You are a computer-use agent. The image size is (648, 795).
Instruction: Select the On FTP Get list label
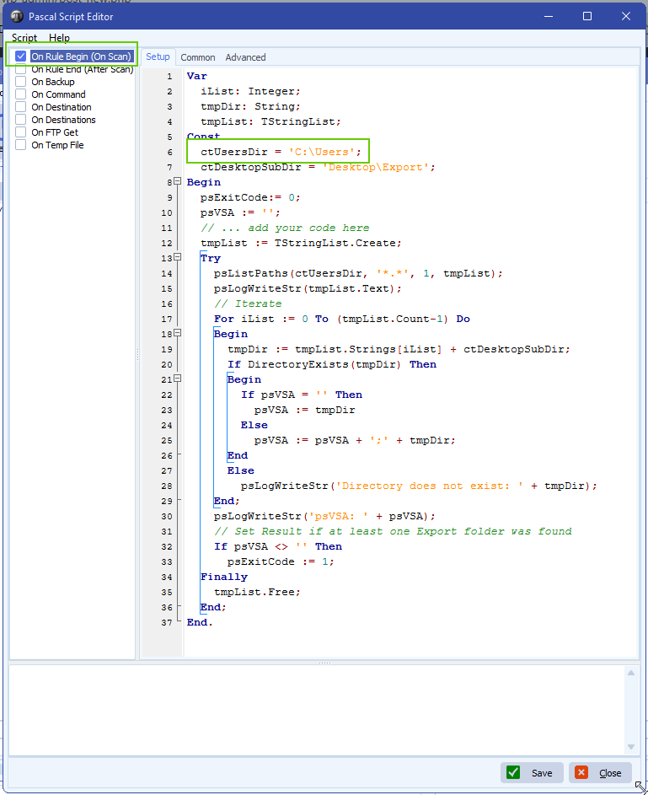point(55,132)
